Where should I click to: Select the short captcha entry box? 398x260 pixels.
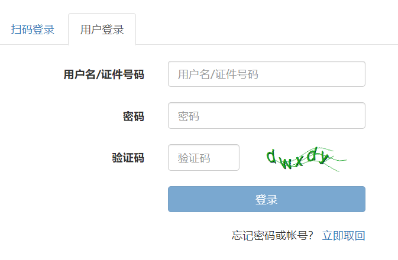203,158
